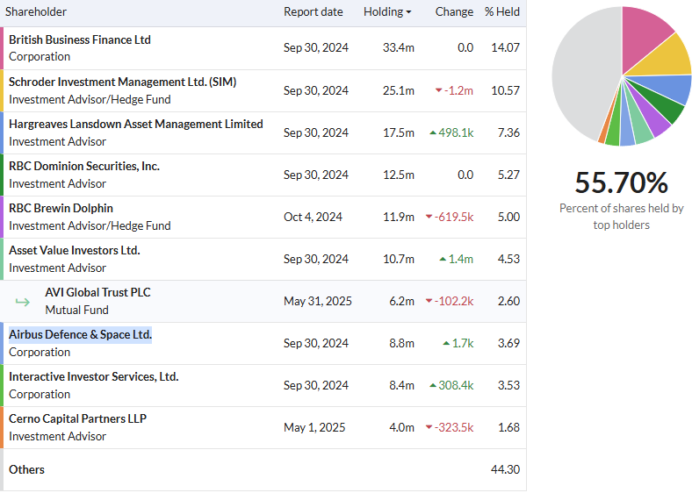692x493 pixels.
Task: Open AVI Global Trust PLC mutual fund
Action: tap(97, 293)
